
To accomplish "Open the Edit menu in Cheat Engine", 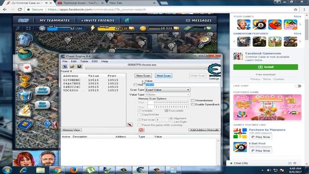I will (x=74, y=61).
